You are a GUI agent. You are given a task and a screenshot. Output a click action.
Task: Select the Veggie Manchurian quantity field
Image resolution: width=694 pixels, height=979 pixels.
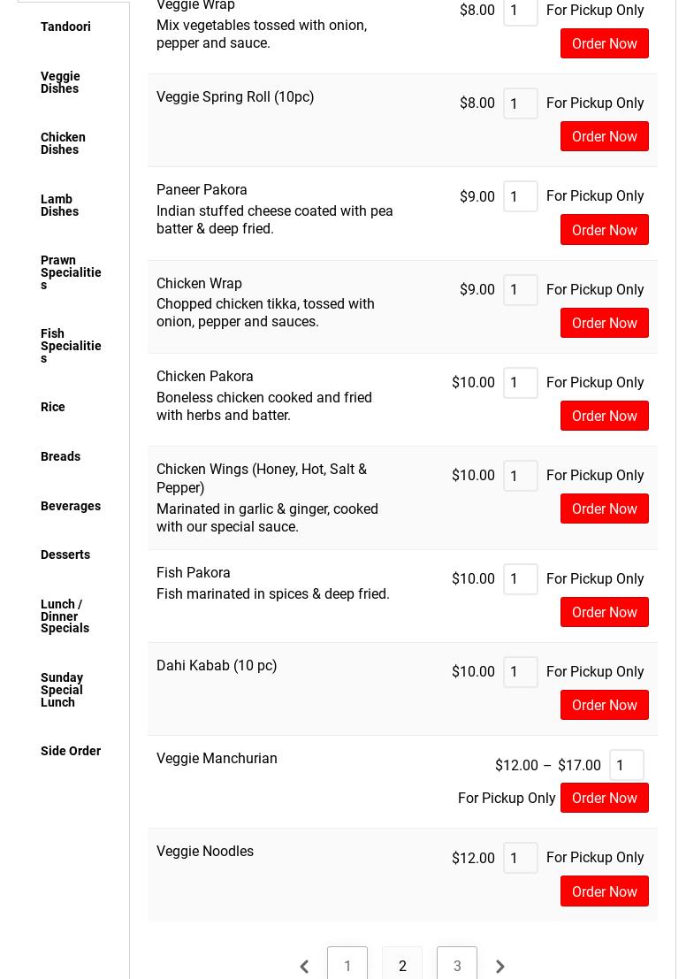(626, 765)
